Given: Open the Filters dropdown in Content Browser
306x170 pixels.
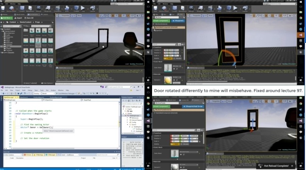Looking at the screenshot, I should 27,26.
